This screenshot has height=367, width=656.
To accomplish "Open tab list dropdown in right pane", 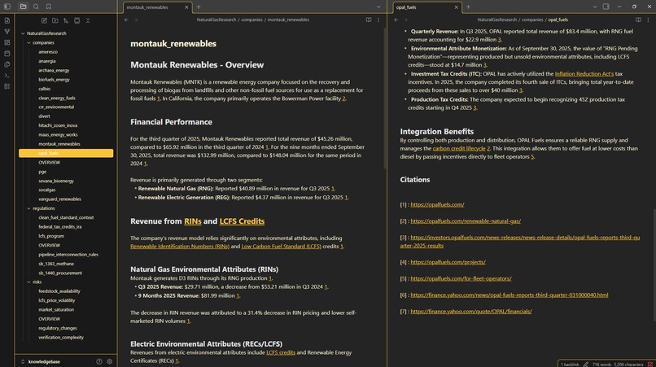I will 594,7.
